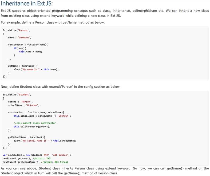Click the sentence 'For example, define a Person class'

click(53, 22)
